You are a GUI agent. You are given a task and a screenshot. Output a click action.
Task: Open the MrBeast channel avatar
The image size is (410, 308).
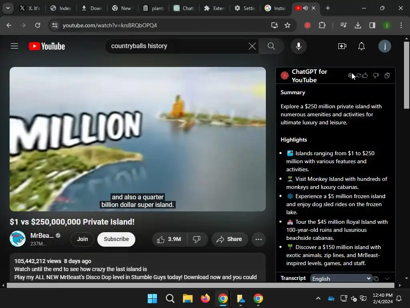(x=18, y=239)
